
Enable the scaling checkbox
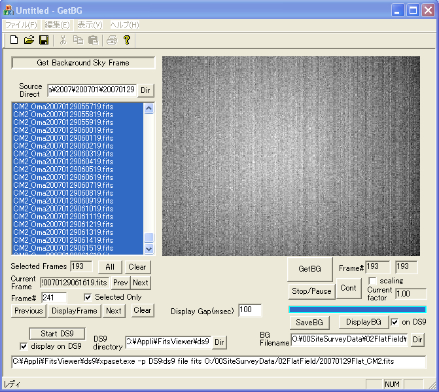click(x=372, y=281)
